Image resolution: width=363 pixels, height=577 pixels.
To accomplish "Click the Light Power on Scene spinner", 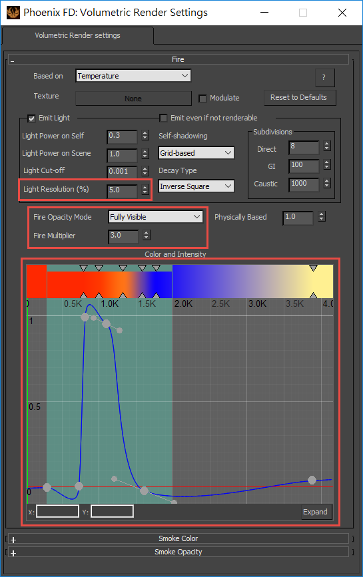I will [x=145, y=154].
